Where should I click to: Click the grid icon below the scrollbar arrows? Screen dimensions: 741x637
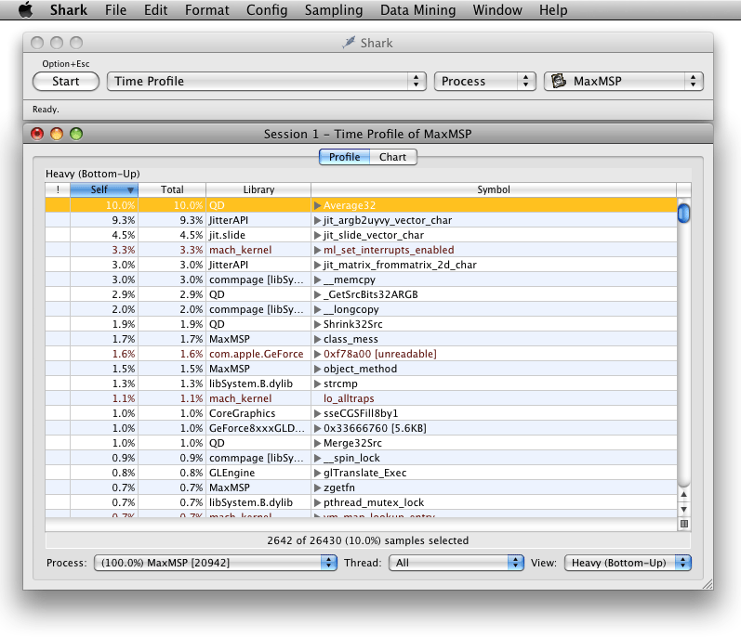pyautogui.click(x=684, y=524)
